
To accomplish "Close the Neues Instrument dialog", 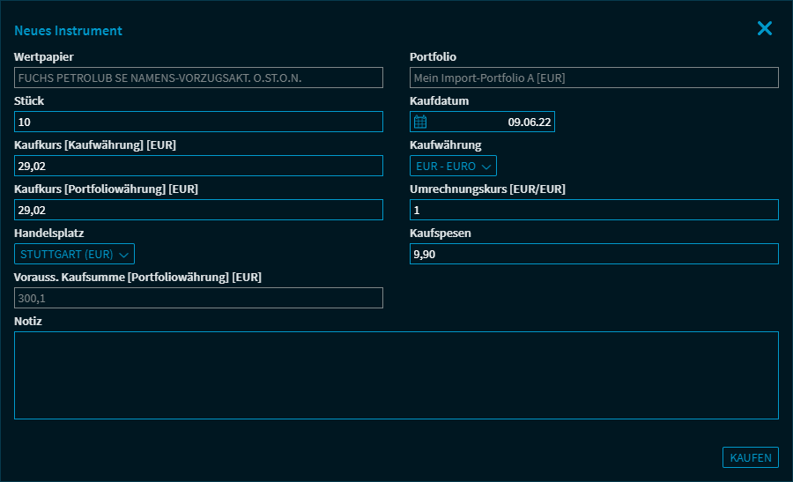I will tap(764, 29).
